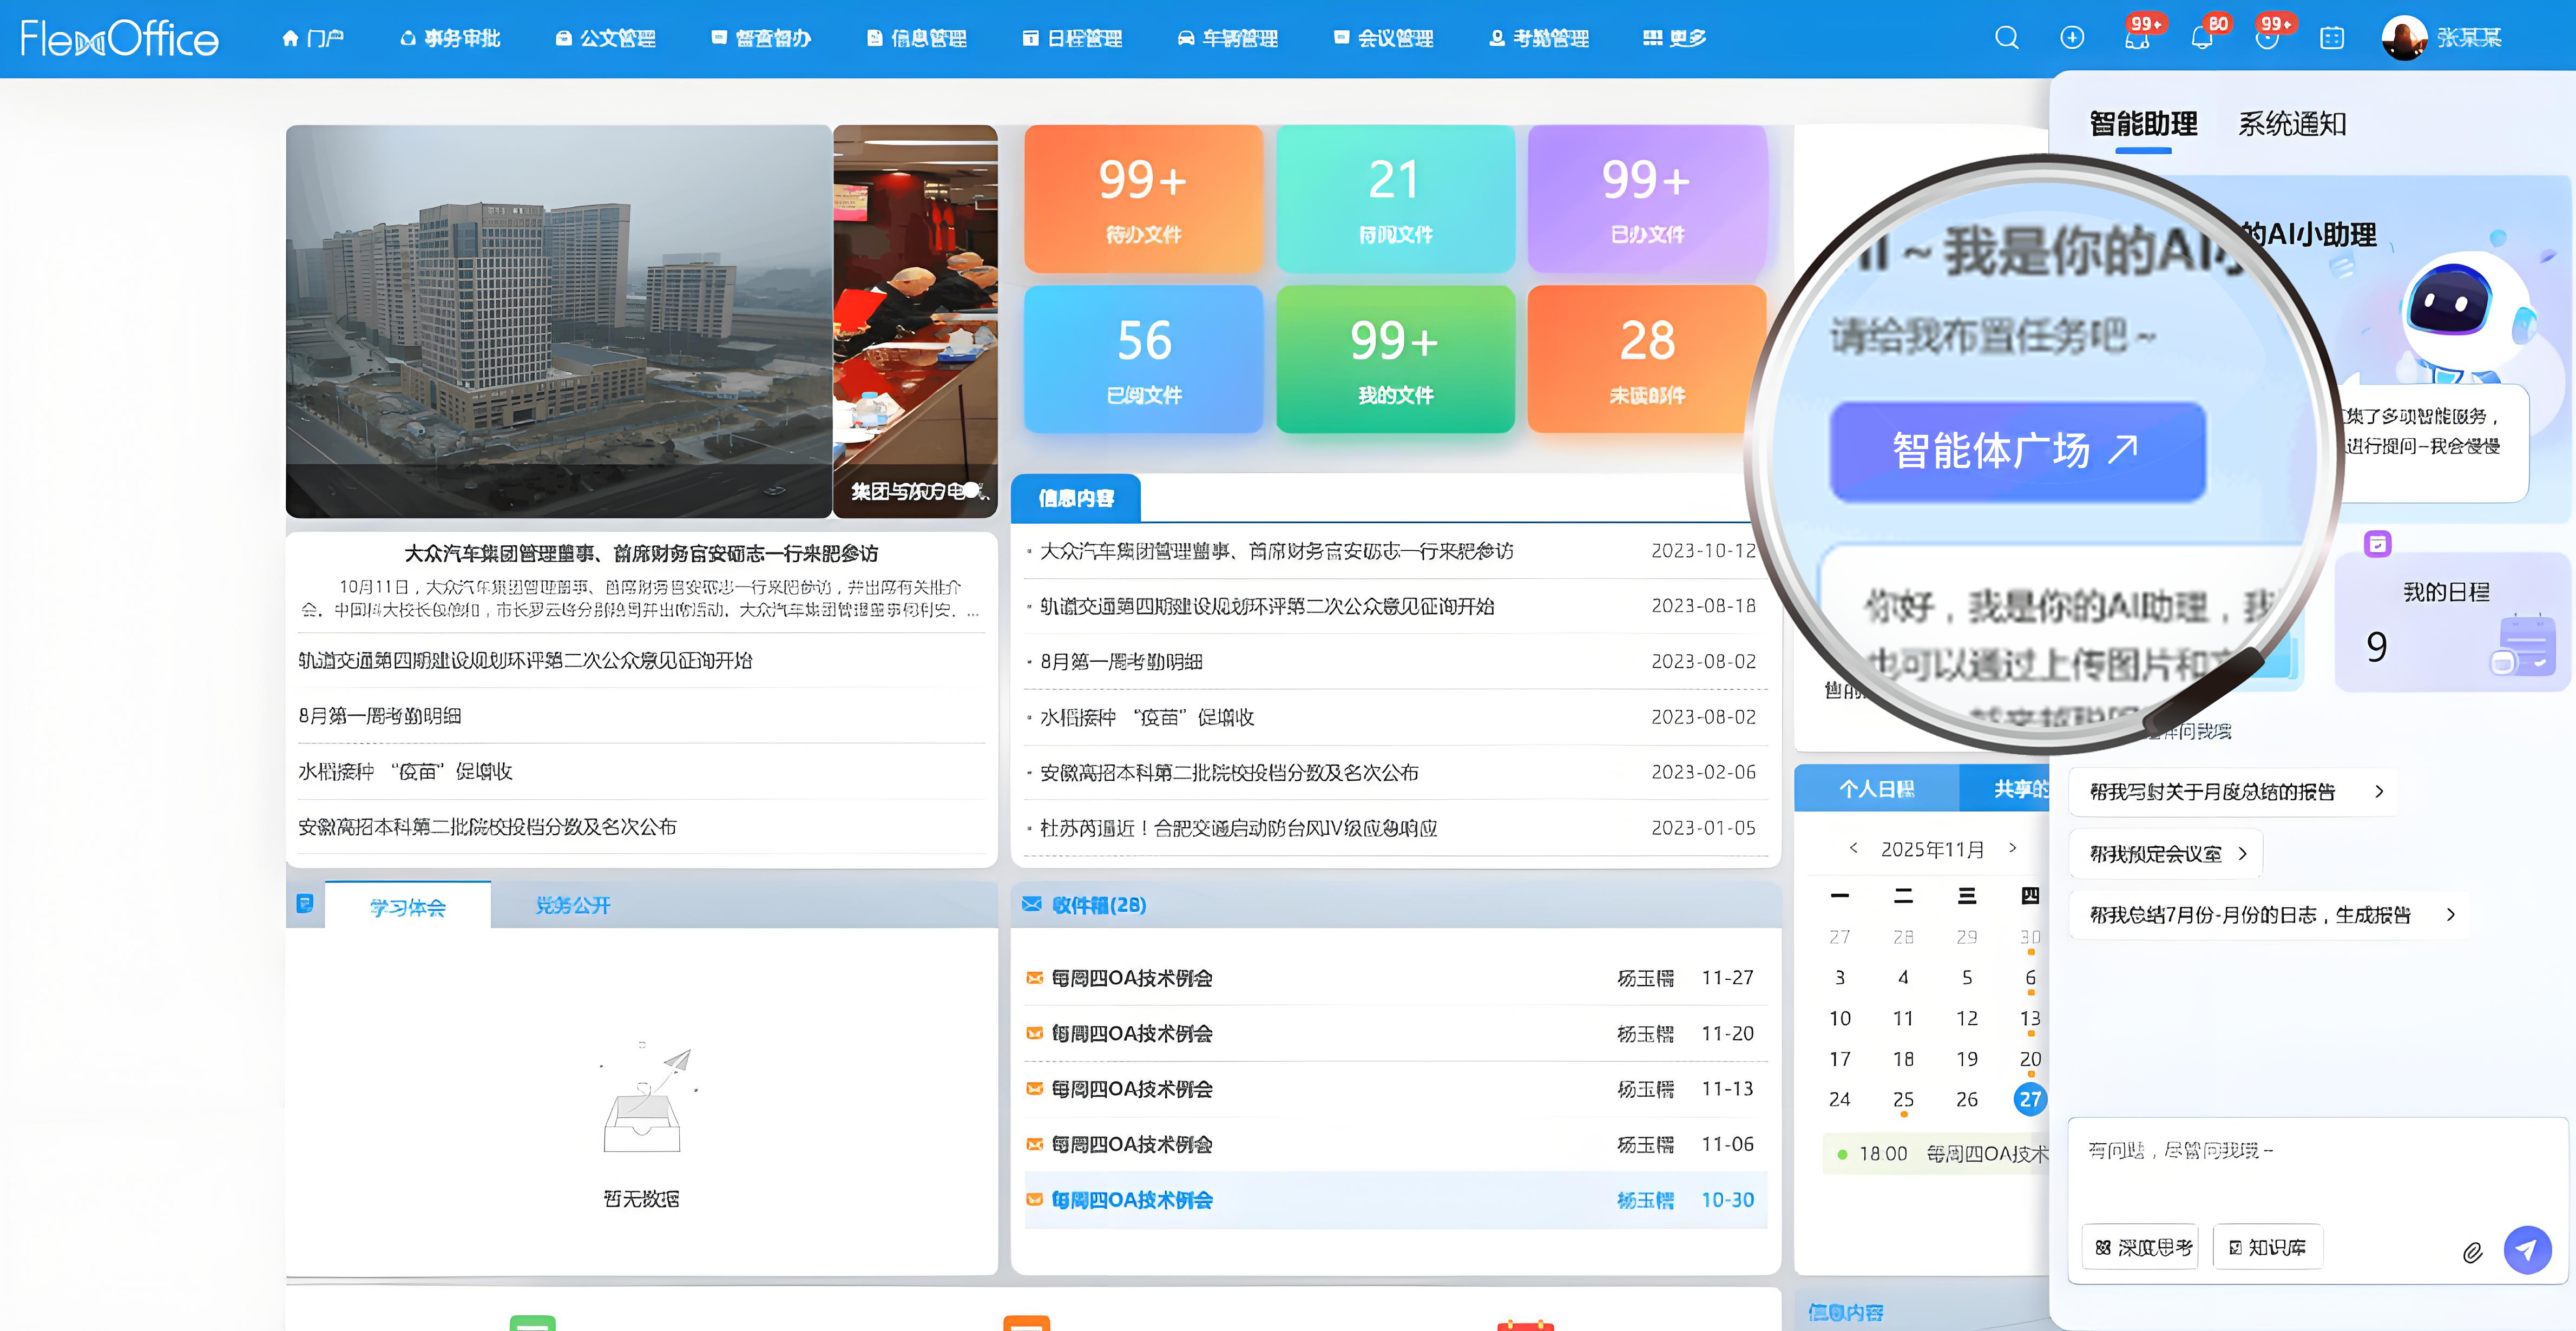Screen dimensions: 2576x1331
Task: Go to previous month in calendar
Action: (x=1853, y=848)
